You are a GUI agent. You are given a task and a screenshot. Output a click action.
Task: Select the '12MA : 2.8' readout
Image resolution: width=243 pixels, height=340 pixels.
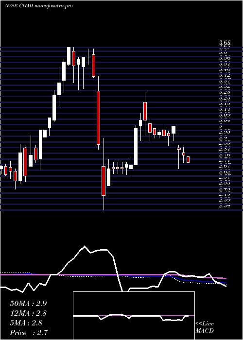click(28, 313)
